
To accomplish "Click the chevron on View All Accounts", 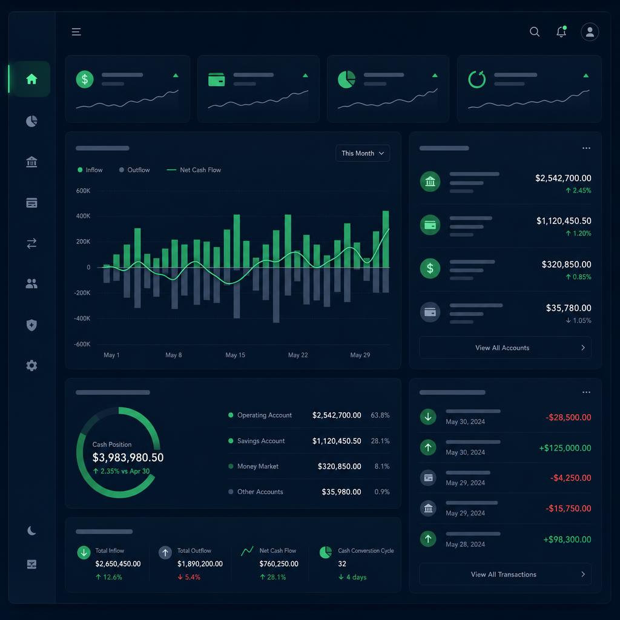I will tap(583, 348).
